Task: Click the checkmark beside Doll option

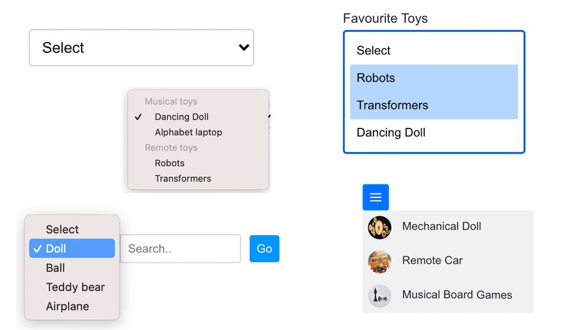Action: [37, 249]
